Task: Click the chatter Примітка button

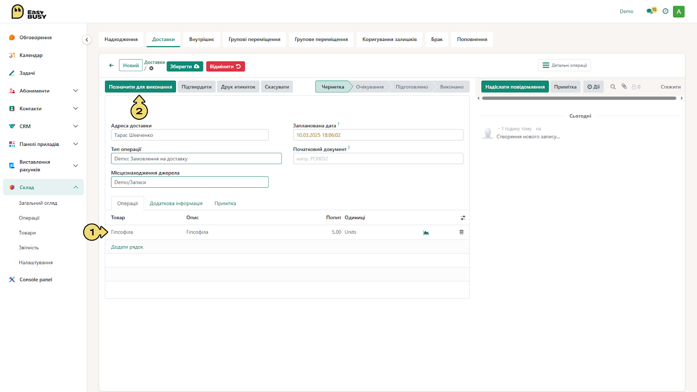Action: pyautogui.click(x=565, y=87)
